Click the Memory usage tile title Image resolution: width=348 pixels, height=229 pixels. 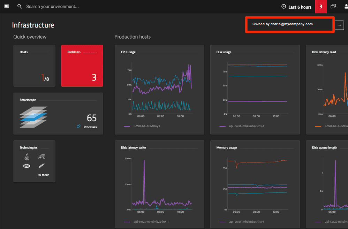(x=227, y=147)
